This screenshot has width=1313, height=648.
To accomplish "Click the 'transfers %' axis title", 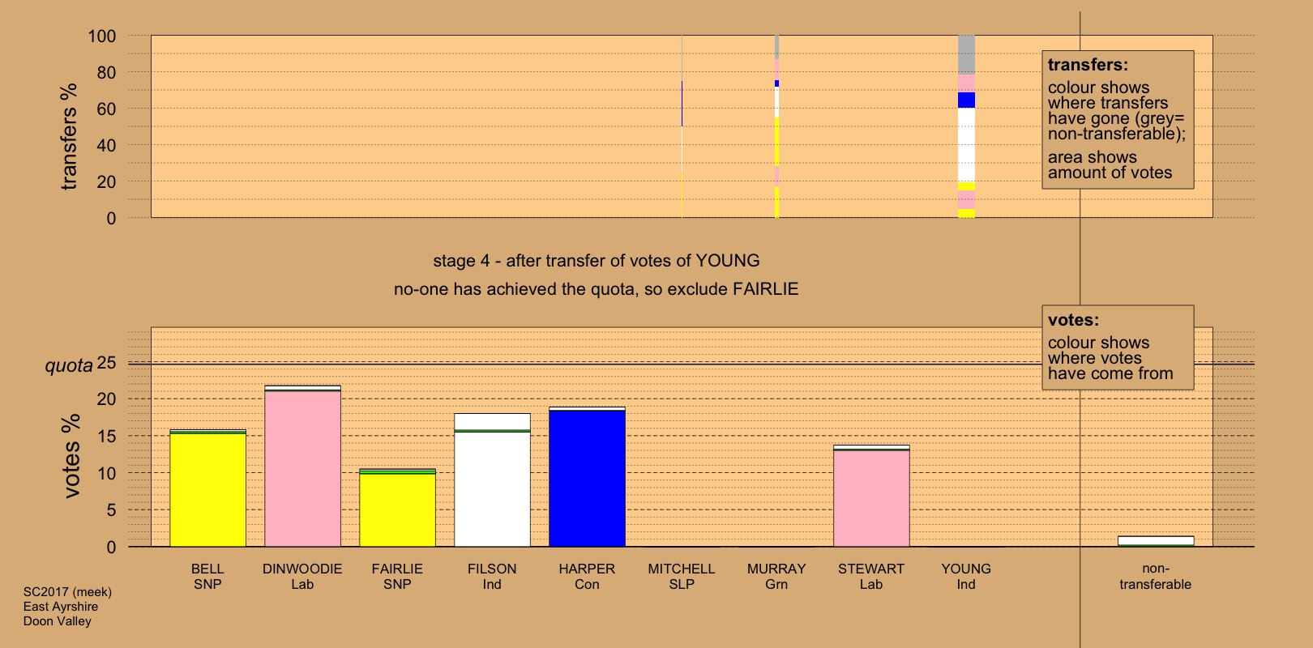I will [x=69, y=136].
